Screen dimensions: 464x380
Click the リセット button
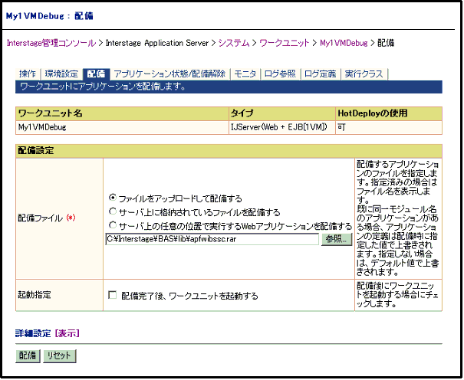pos(60,355)
